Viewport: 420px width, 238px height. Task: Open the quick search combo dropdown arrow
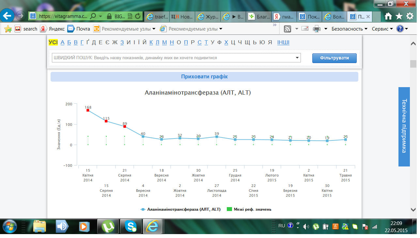pos(297,58)
